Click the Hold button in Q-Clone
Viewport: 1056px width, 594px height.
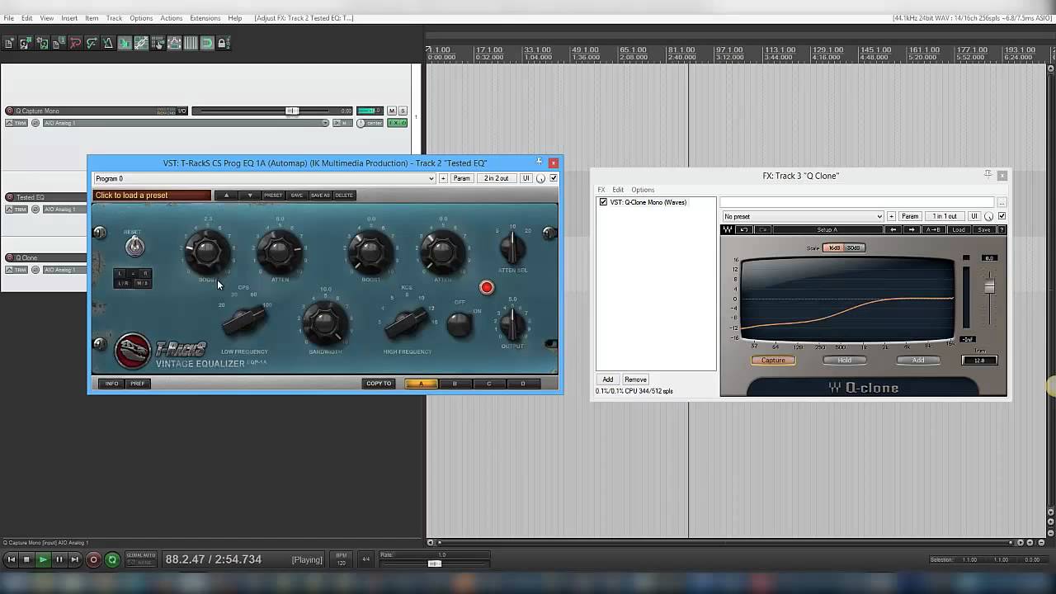coord(845,361)
